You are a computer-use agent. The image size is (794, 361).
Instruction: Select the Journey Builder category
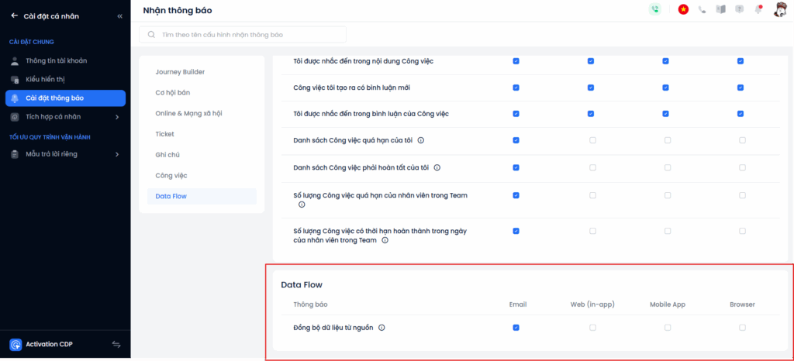[x=180, y=72]
